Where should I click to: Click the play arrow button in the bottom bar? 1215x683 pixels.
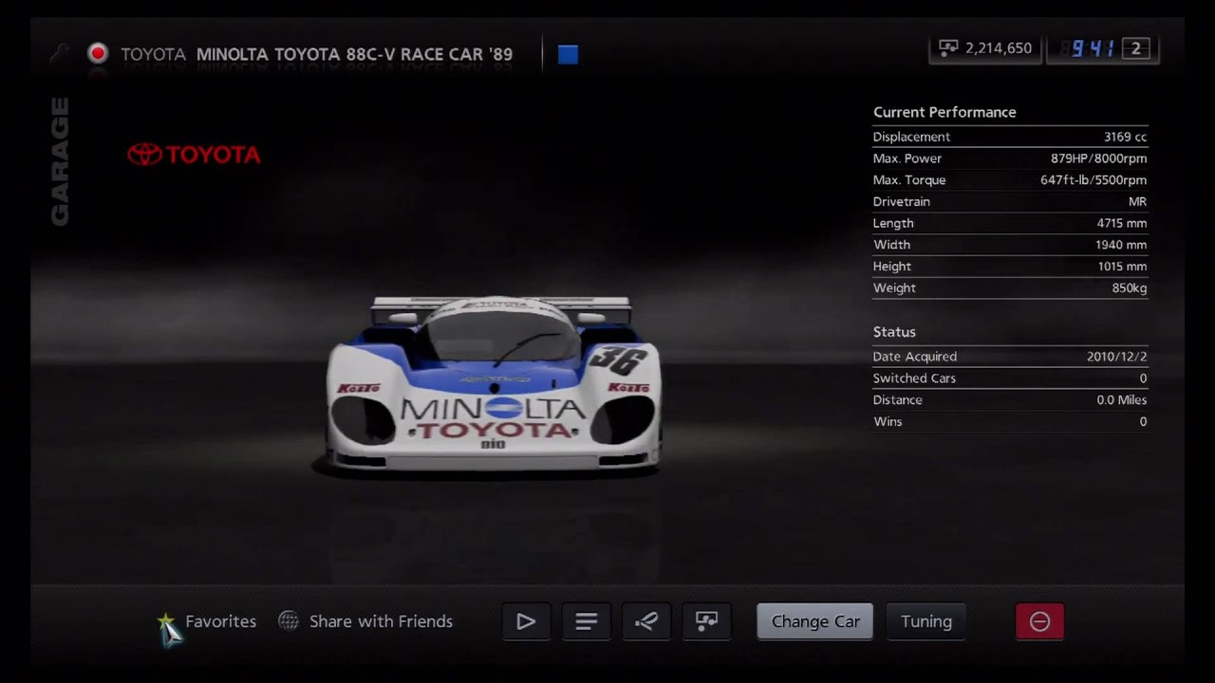click(x=526, y=621)
